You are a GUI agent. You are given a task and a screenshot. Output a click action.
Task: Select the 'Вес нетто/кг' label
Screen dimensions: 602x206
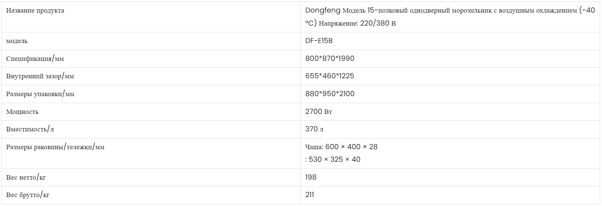(x=26, y=177)
